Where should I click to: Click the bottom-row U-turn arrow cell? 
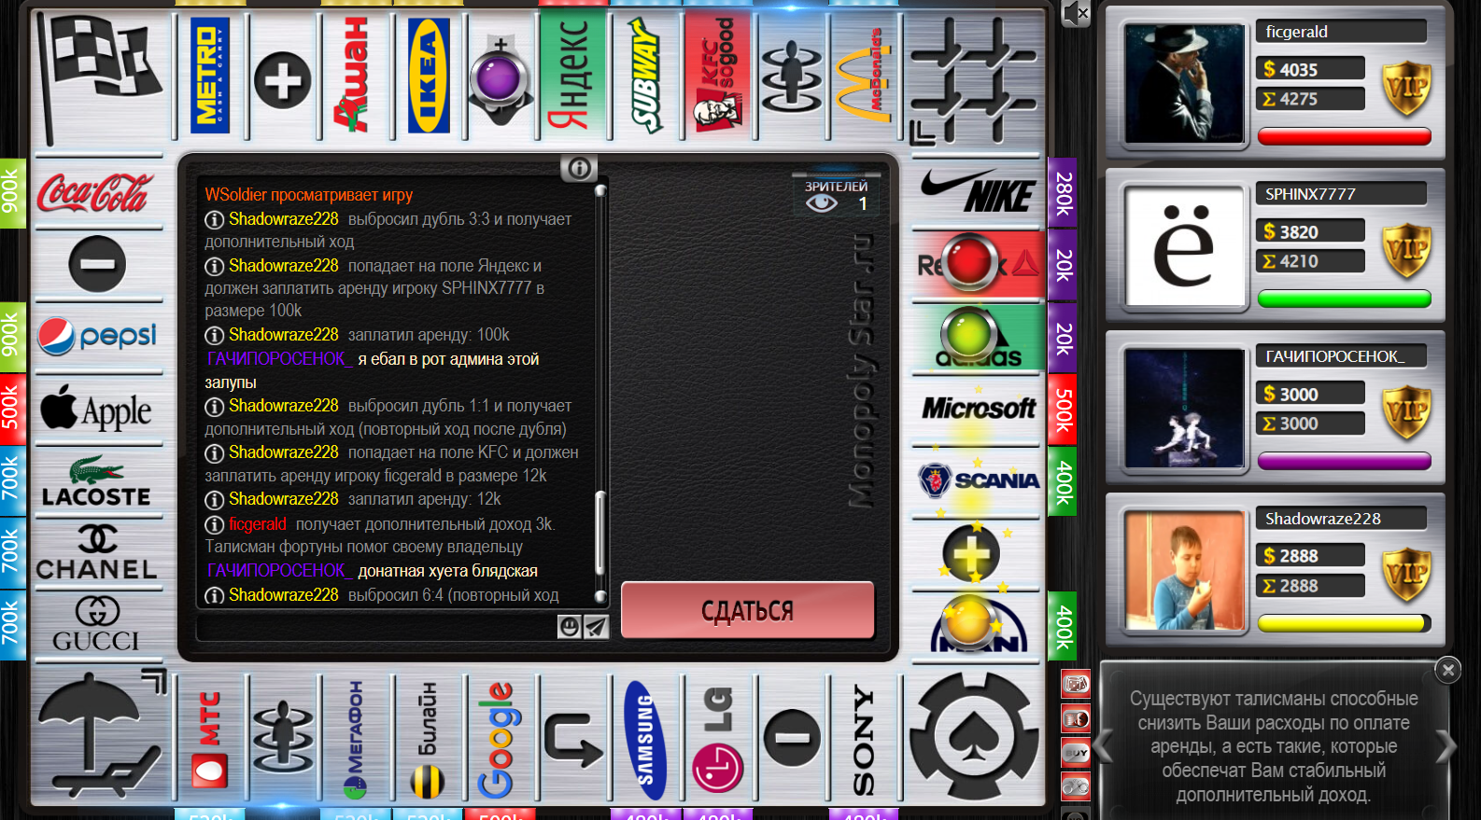(x=573, y=739)
